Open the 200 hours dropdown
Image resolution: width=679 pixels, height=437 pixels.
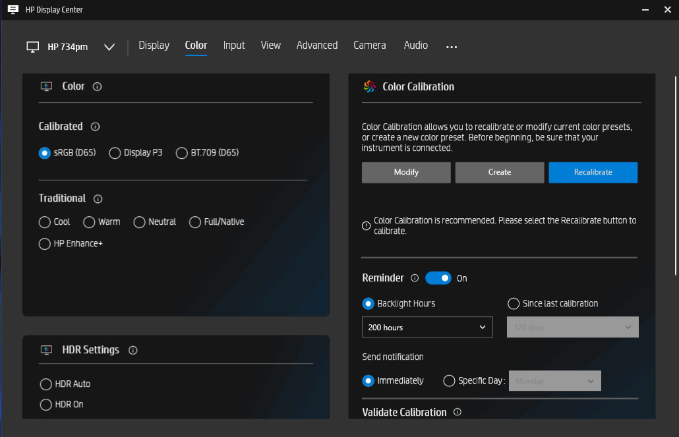click(427, 327)
